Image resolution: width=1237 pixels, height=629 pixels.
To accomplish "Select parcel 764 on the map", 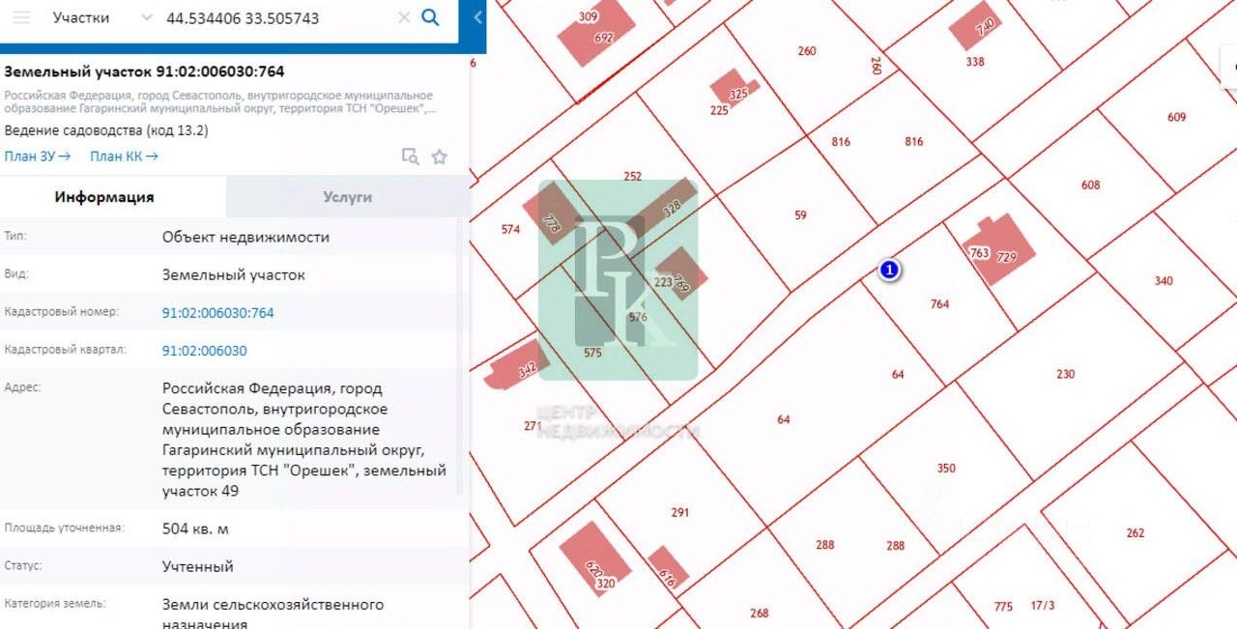I will click(939, 304).
